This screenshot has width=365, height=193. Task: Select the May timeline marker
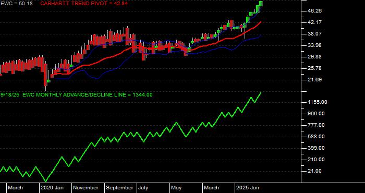click(176, 188)
